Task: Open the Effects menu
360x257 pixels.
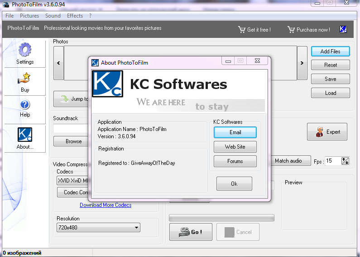Action: click(x=75, y=16)
